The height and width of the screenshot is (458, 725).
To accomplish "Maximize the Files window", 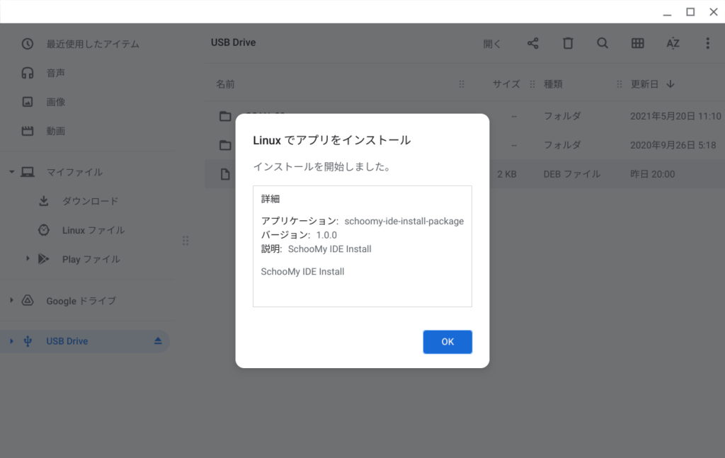I will point(690,12).
